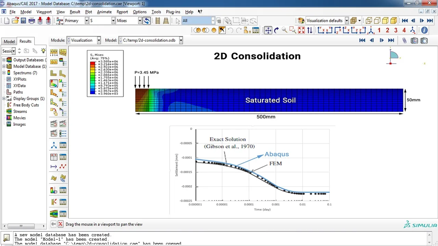Expand the Output Databases tree node

point(4,60)
